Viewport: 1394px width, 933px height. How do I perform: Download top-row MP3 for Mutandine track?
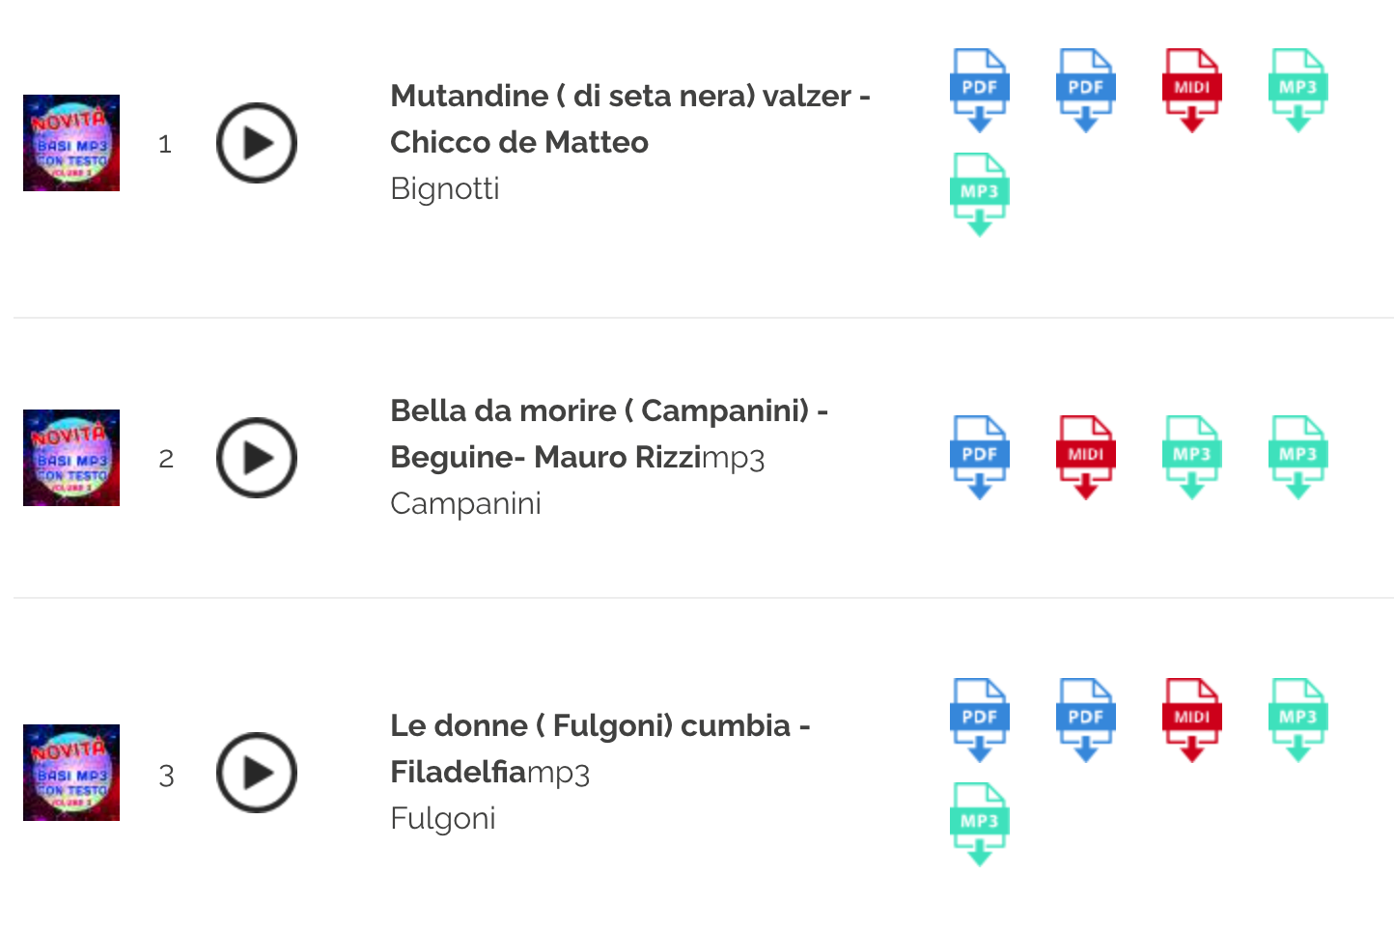pyautogui.click(x=1297, y=90)
